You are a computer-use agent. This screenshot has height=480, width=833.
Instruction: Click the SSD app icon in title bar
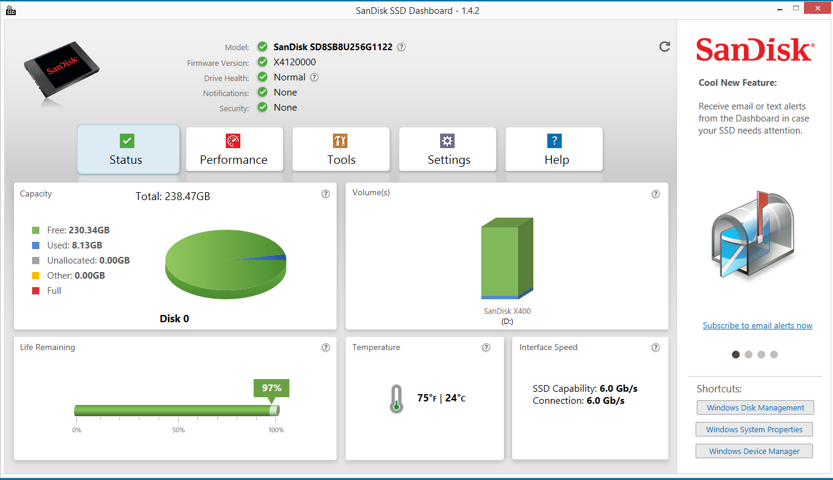[11, 10]
